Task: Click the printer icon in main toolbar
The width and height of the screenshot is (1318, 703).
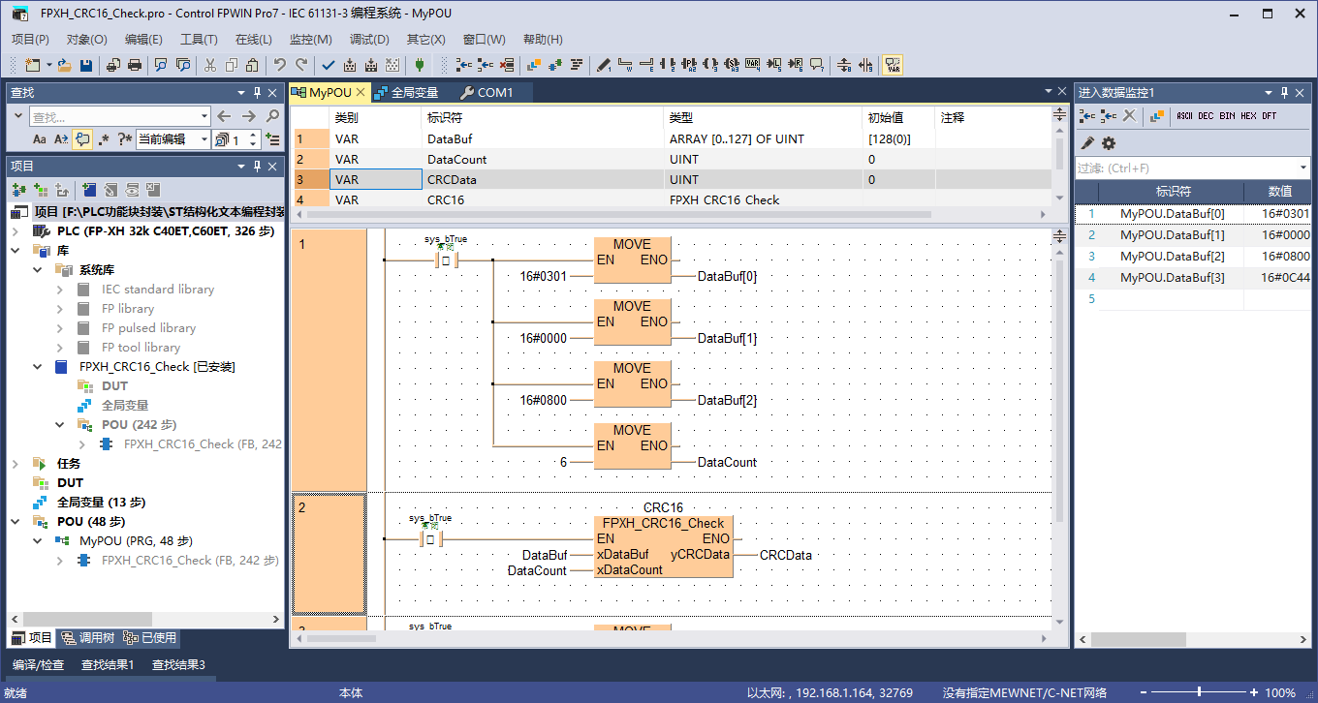Action: pos(135,65)
